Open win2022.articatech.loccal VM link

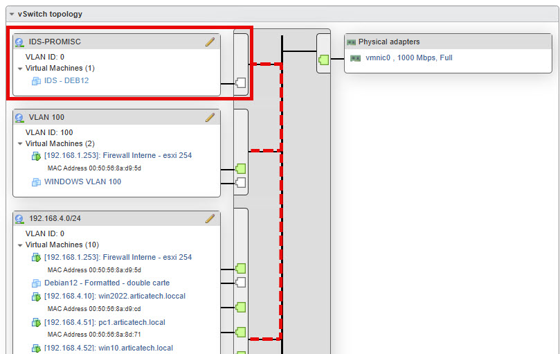point(114,297)
